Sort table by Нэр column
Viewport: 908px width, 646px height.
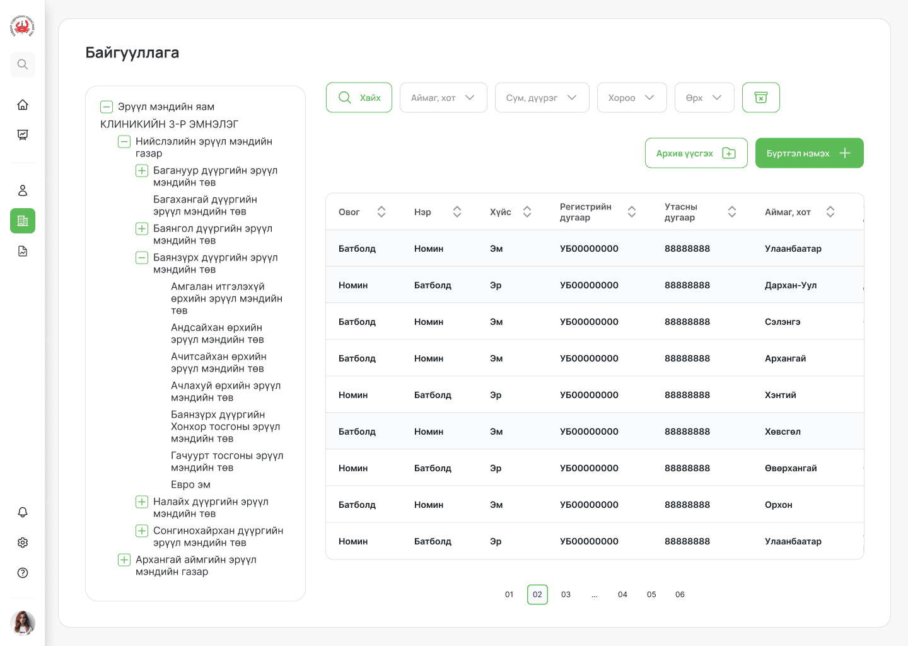[x=457, y=212]
